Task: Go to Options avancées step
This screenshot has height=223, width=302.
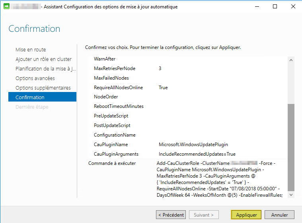Action: tap(35, 78)
